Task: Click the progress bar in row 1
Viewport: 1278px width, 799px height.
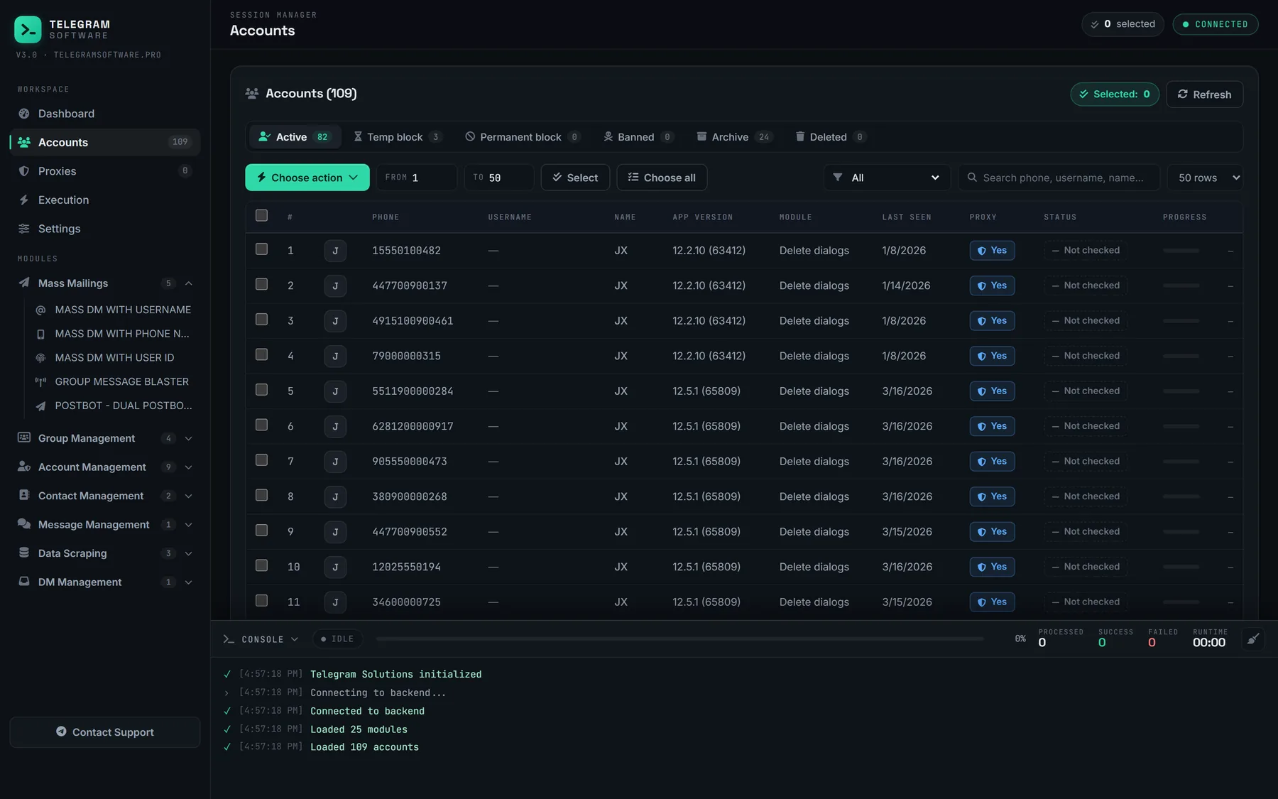Action: pos(1181,251)
